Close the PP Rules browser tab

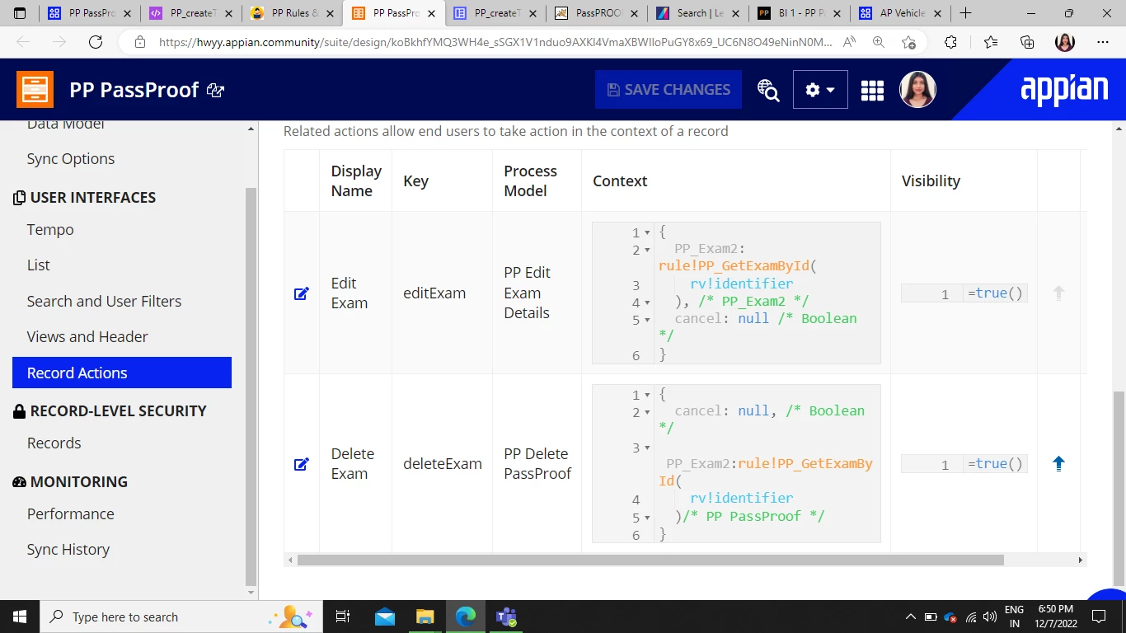(x=330, y=13)
